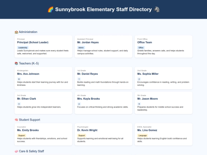Click the description starting "Prepares students for middle school"
The height and width of the screenshot is (155, 207).
(160, 108)
